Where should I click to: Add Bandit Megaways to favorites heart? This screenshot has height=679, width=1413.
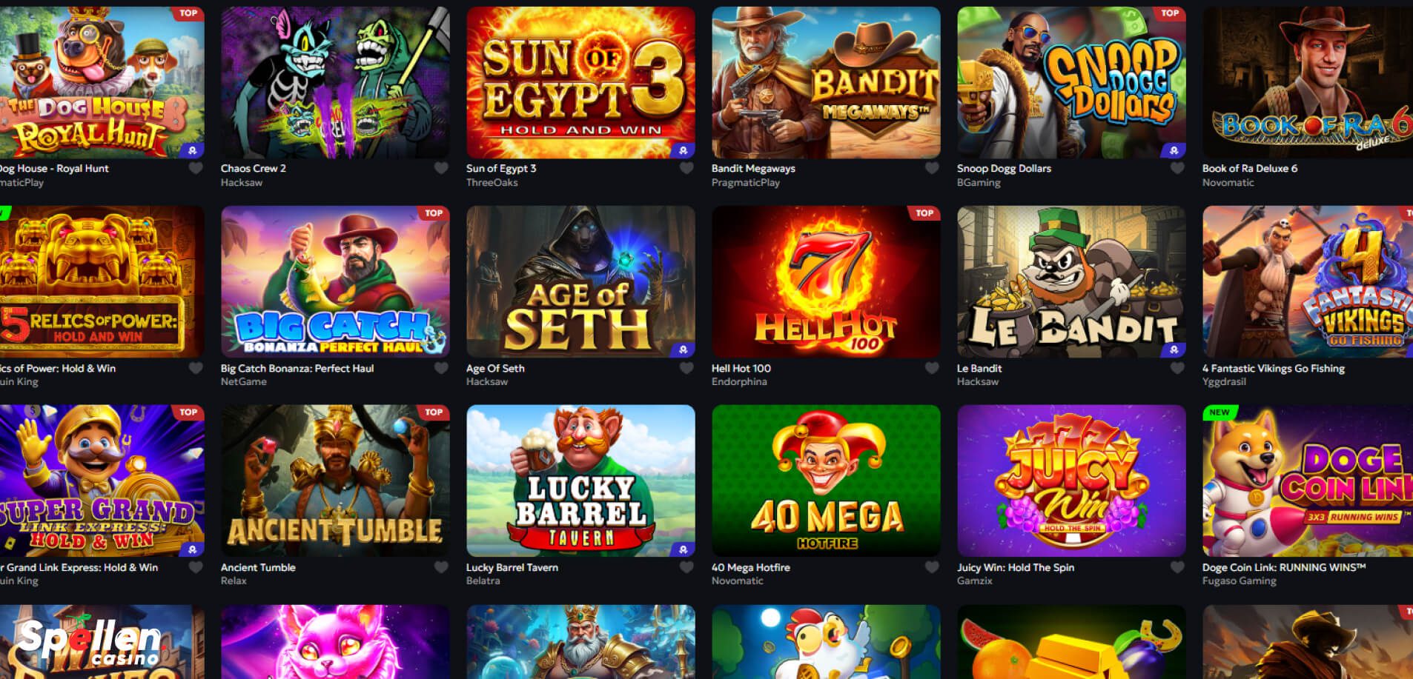932,169
